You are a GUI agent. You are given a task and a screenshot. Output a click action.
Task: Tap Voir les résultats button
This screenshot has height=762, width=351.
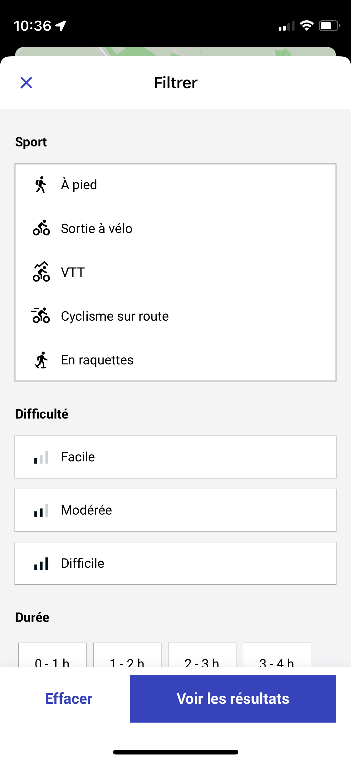click(x=233, y=698)
